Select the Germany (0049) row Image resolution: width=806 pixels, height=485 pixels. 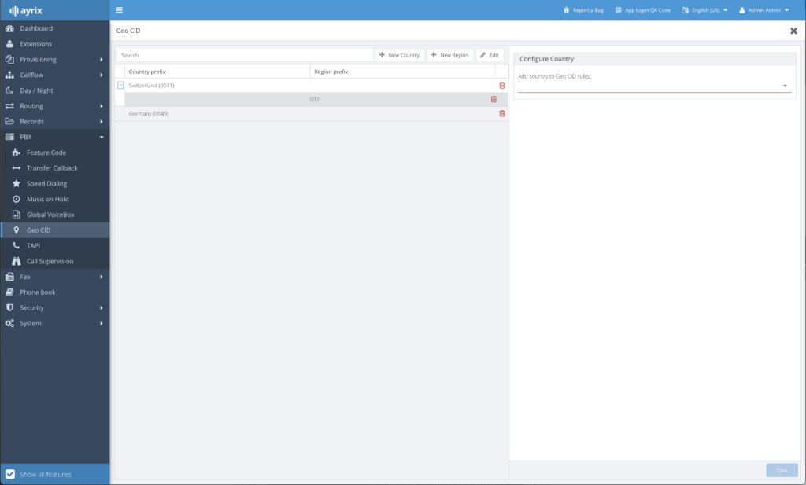312,113
